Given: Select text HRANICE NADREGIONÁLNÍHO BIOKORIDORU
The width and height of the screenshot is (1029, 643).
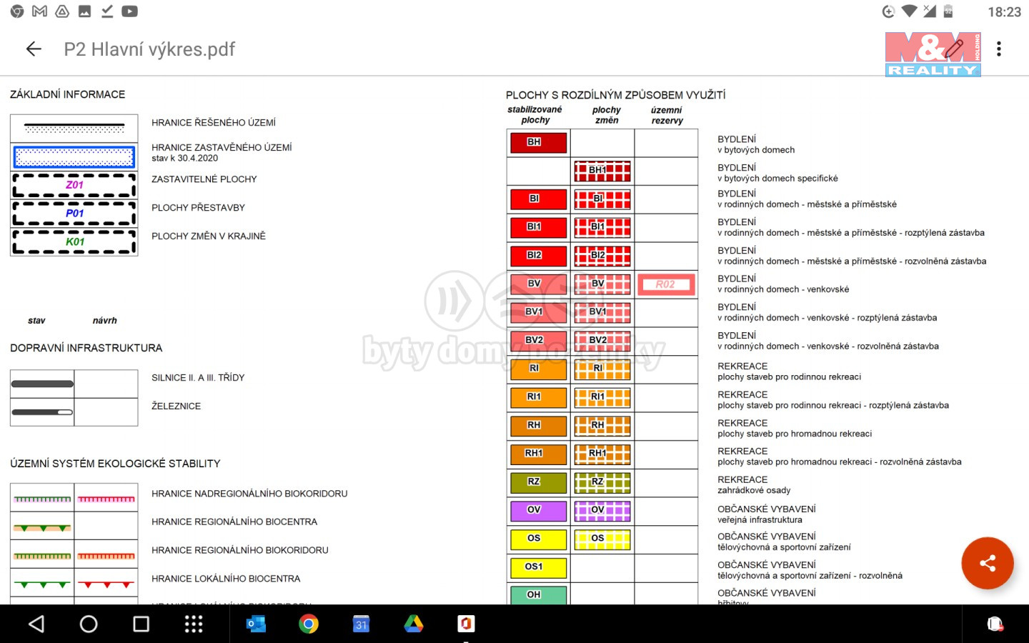Looking at the screenshot, I should click(249, 494).
